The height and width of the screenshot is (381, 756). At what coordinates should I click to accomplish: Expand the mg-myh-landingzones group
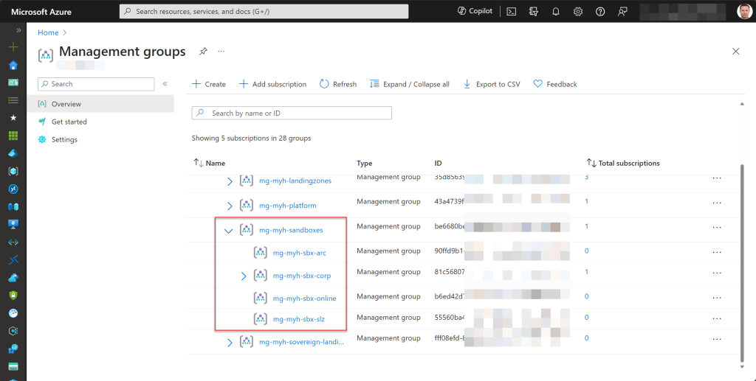click(229, 181)
